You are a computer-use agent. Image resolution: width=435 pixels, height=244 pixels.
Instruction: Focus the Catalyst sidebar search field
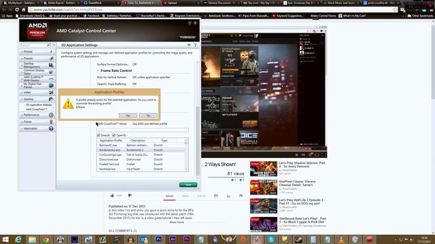(33, 45)
